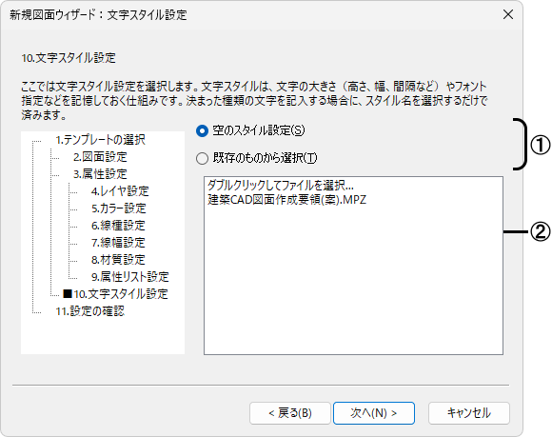Select 9.属性リスト設定 tree item

(x=130, y=277)
